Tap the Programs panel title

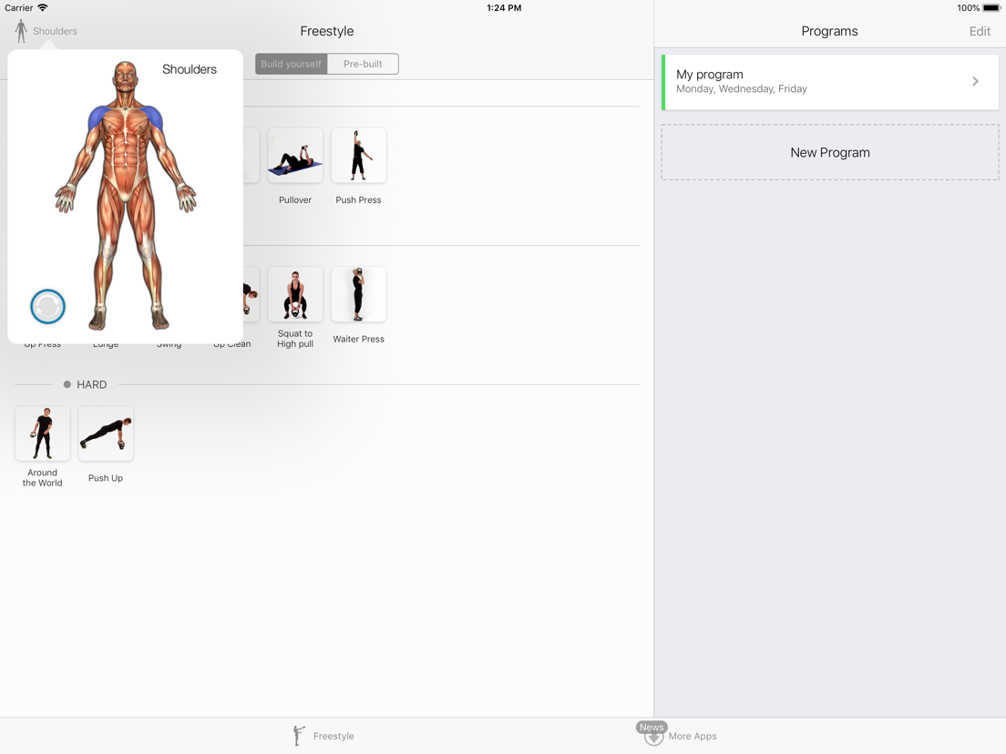[x=829, y=31]
